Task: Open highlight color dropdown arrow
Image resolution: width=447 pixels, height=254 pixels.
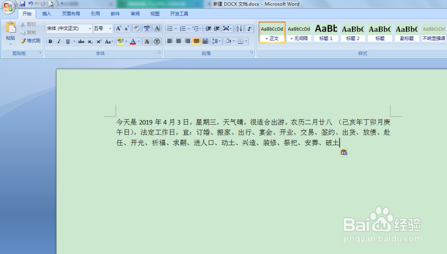Action: (126, 42)
